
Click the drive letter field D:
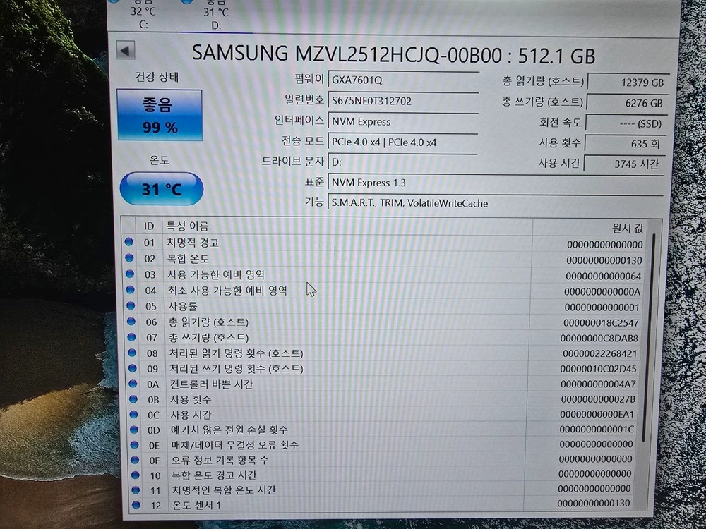click(402, 162)
